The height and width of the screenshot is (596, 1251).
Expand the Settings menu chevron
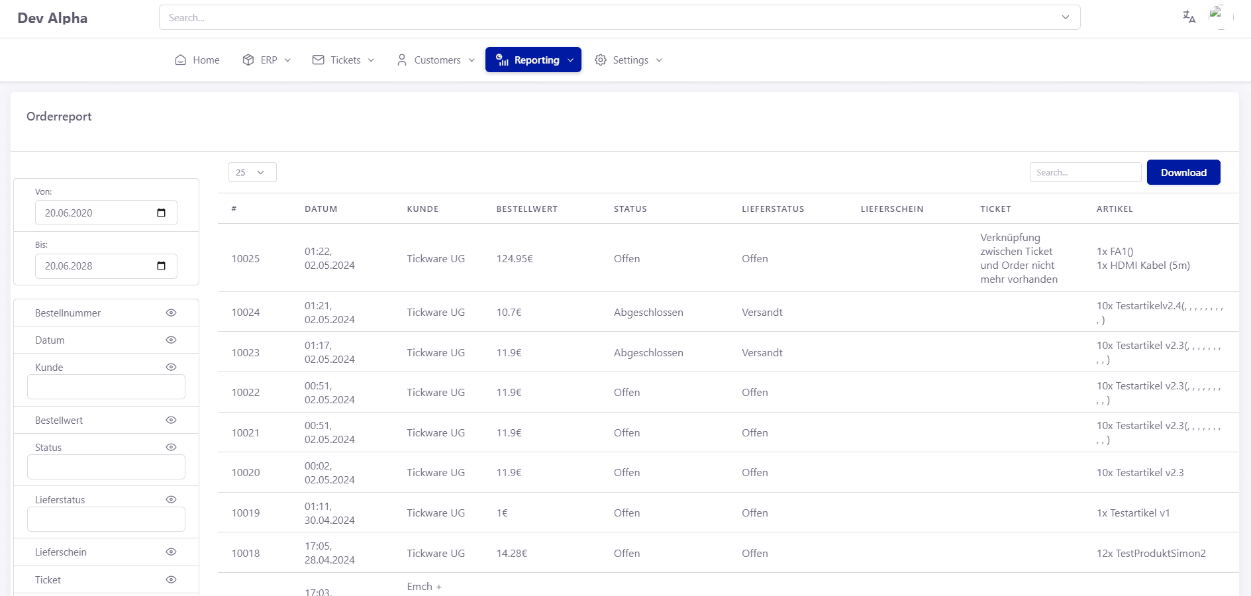[659, 60]
